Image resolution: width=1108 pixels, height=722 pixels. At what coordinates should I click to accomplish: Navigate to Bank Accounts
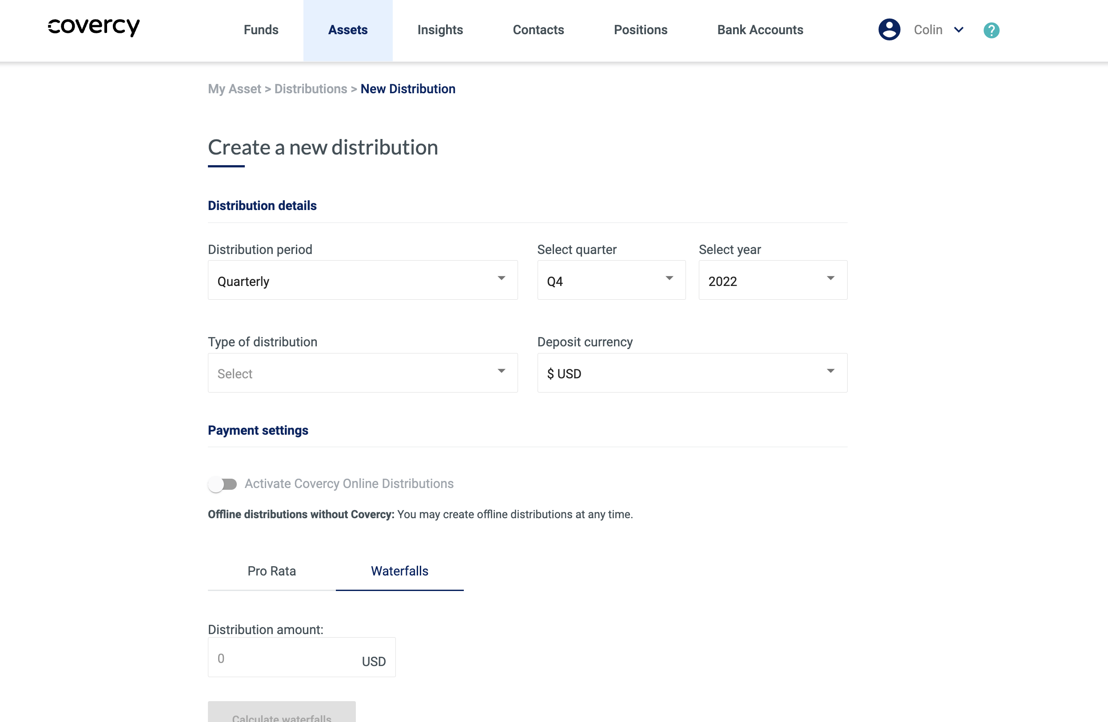760,30
